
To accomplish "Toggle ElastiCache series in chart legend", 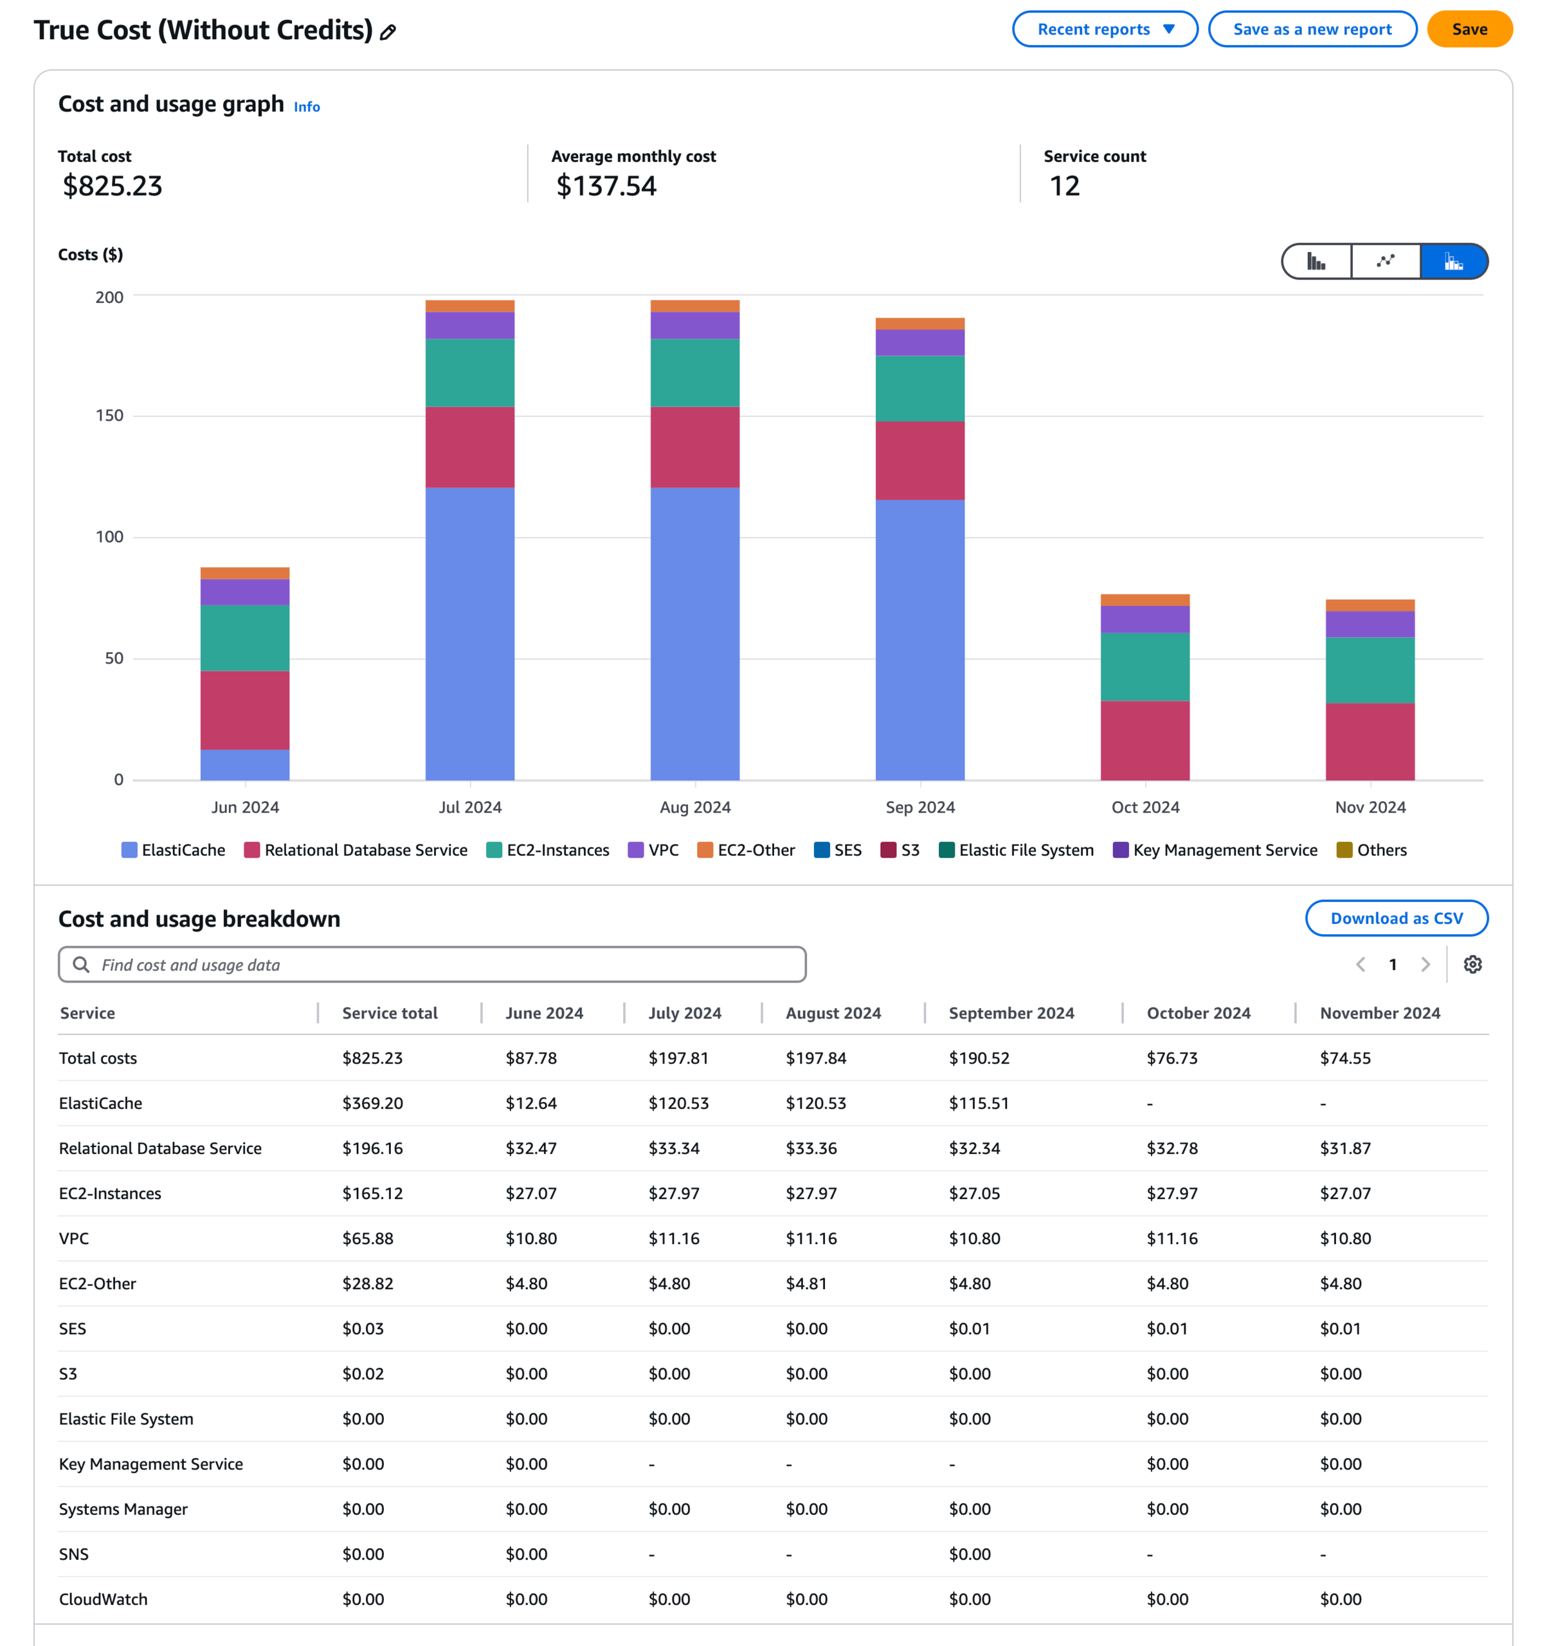I will point(173,850).
